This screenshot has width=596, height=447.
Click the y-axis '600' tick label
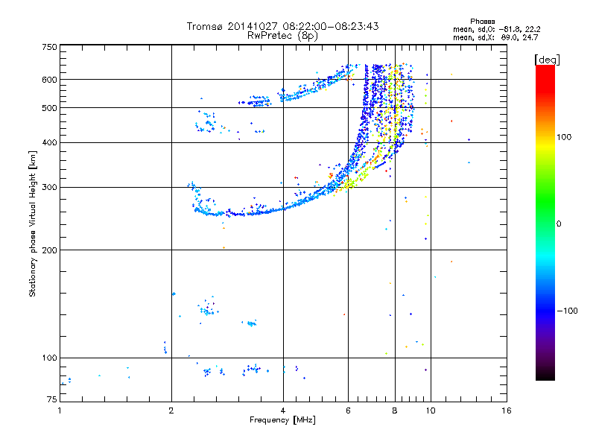click(49, 80)
